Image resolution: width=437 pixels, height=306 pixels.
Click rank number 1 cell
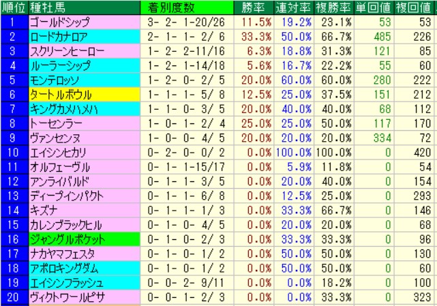tap(14, 22)
